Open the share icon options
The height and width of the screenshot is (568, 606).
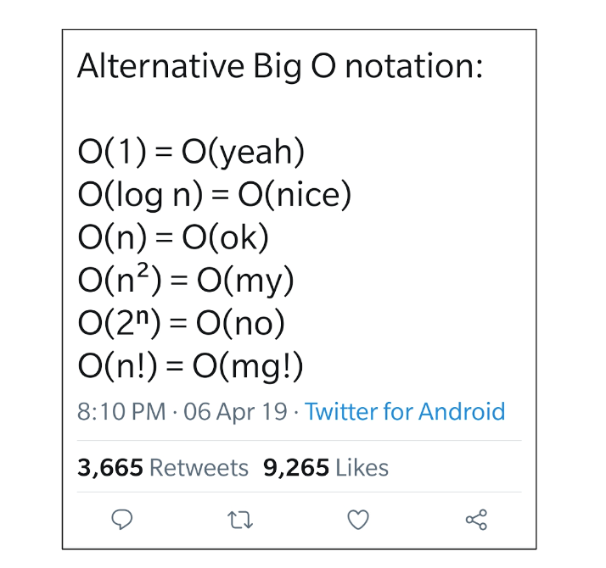pos(477,519)
